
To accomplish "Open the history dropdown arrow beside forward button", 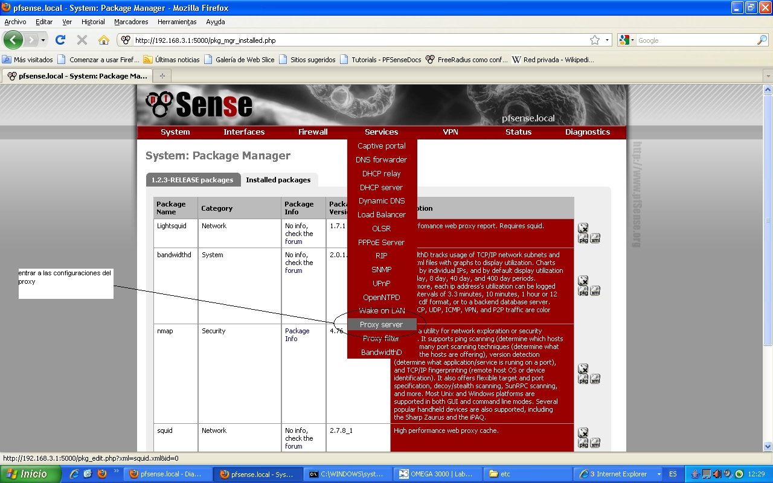I will 43,40.
